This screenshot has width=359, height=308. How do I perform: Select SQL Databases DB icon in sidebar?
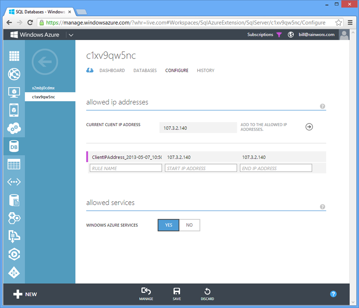click(14, 146)
